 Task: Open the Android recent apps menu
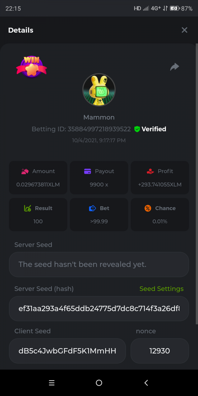51,383
